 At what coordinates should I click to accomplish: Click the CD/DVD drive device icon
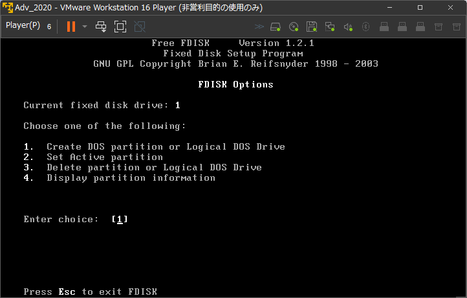294,27
